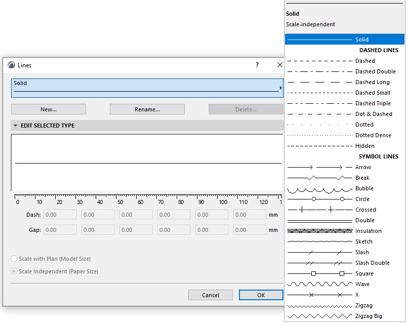Open help with the question mark
408x323 pixels.
(x=257, y=65)
